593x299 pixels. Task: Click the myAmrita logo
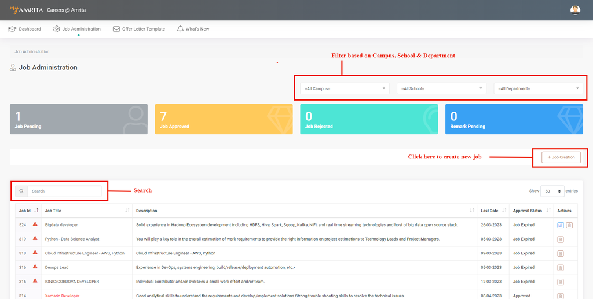tap(27, 10)
